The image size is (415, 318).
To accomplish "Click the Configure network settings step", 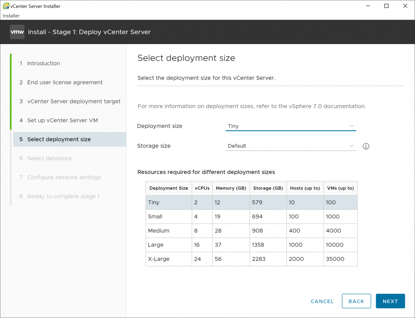I will point(64,177).
